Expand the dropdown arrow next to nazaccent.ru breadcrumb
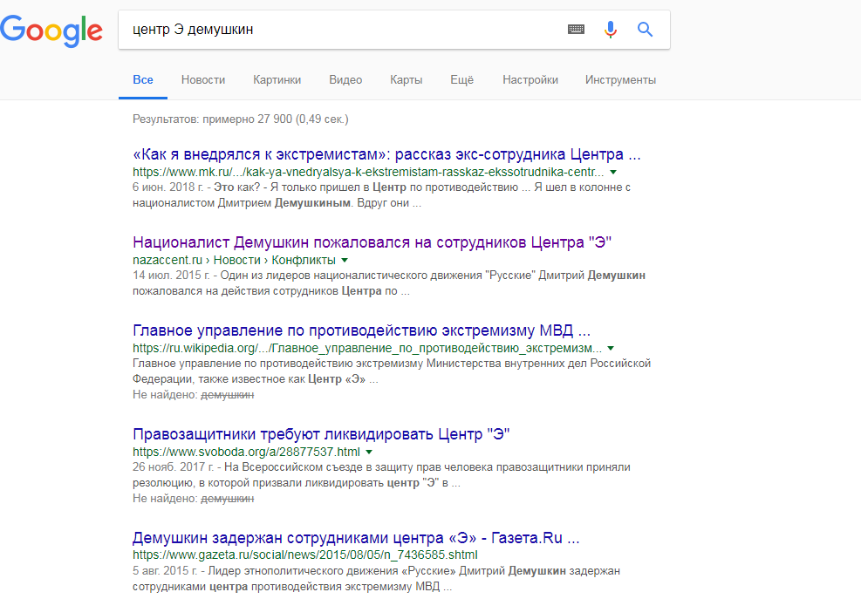This screenshot has width=861, height=599. pyautogui.click(x=345, y=260)
